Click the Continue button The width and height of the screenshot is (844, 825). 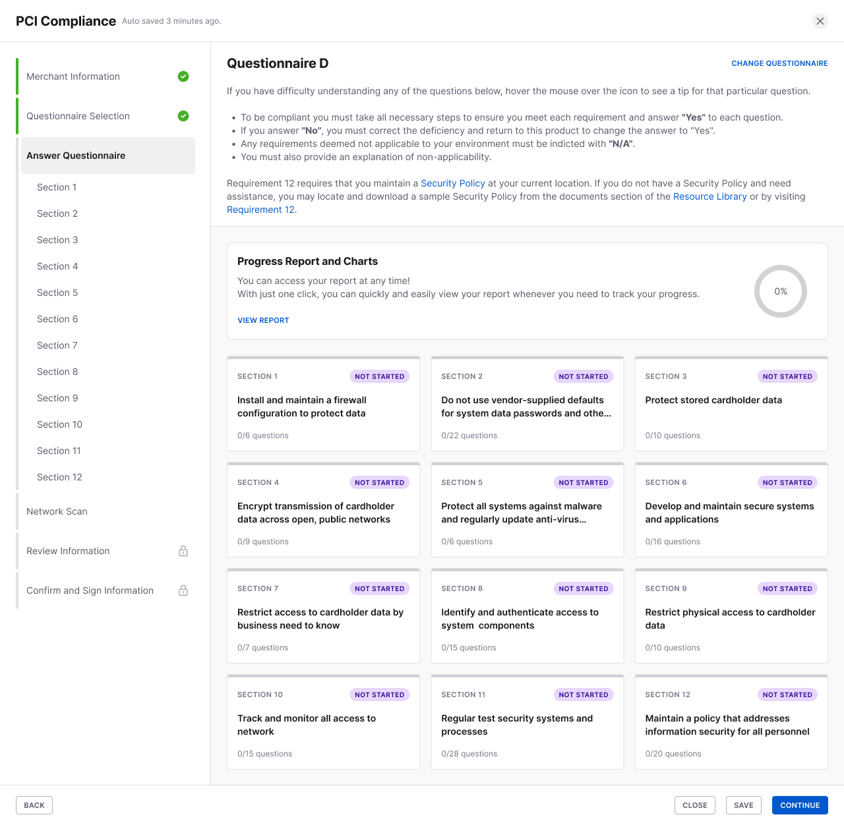pos(800,805)
